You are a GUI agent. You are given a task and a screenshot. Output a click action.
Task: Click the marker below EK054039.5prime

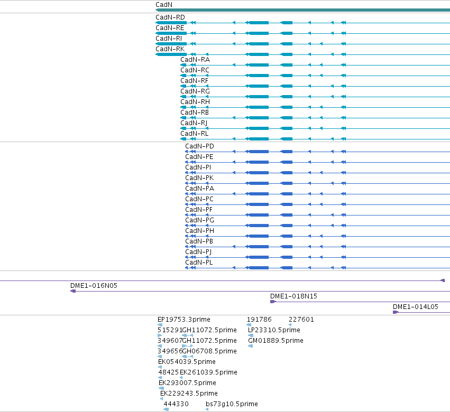point(160,367)
